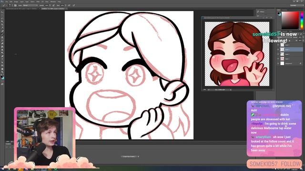Click the toolbox foreground color swatch
305x171 pixels.
(2, 77)
